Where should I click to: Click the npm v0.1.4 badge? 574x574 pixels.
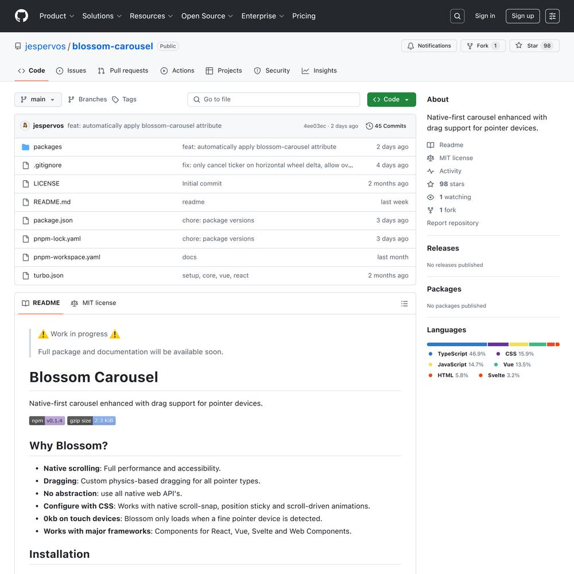47,421
